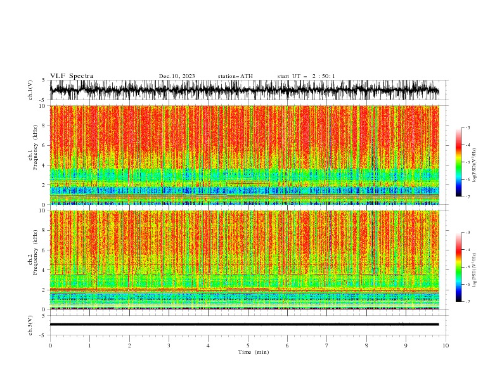Click the "-3" value on ch.1 colorbar
Image resolution: width=502 pixels, height=388 pixels.
tap(468, 127)
